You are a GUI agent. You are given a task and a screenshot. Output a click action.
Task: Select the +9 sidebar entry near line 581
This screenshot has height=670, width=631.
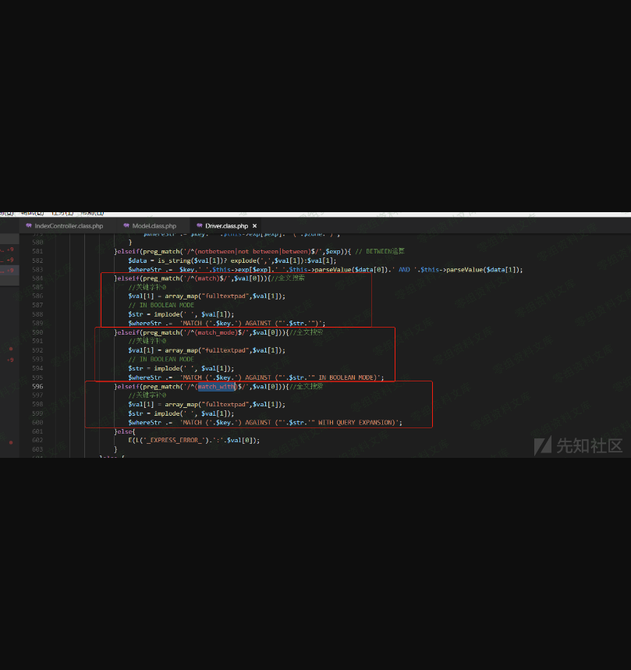tap(8, 250)
